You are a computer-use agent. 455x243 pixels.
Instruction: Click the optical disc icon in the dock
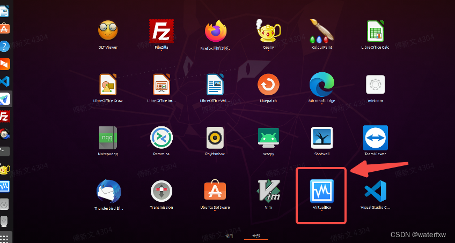[4, 204]
